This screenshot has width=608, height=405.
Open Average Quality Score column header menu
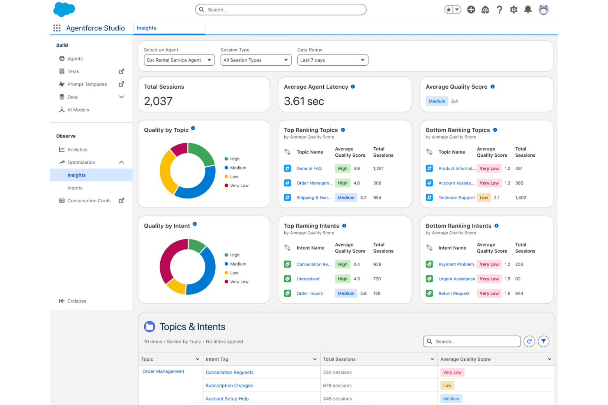pos(550,359)
